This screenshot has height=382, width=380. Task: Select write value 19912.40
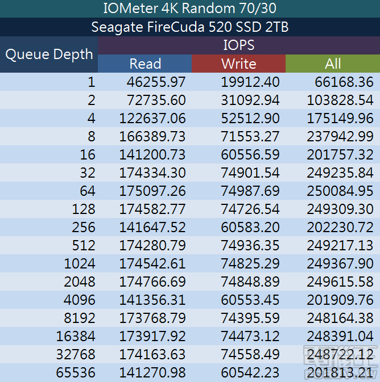click(250, 82)
